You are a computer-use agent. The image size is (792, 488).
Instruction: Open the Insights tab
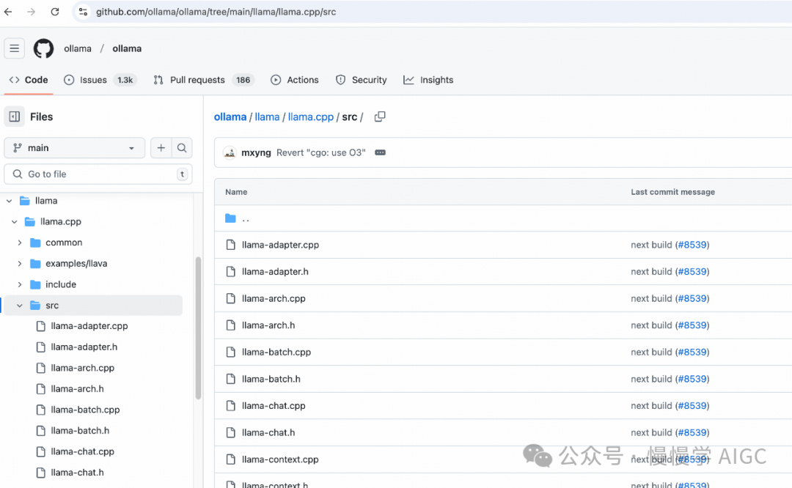pos(428,80)
